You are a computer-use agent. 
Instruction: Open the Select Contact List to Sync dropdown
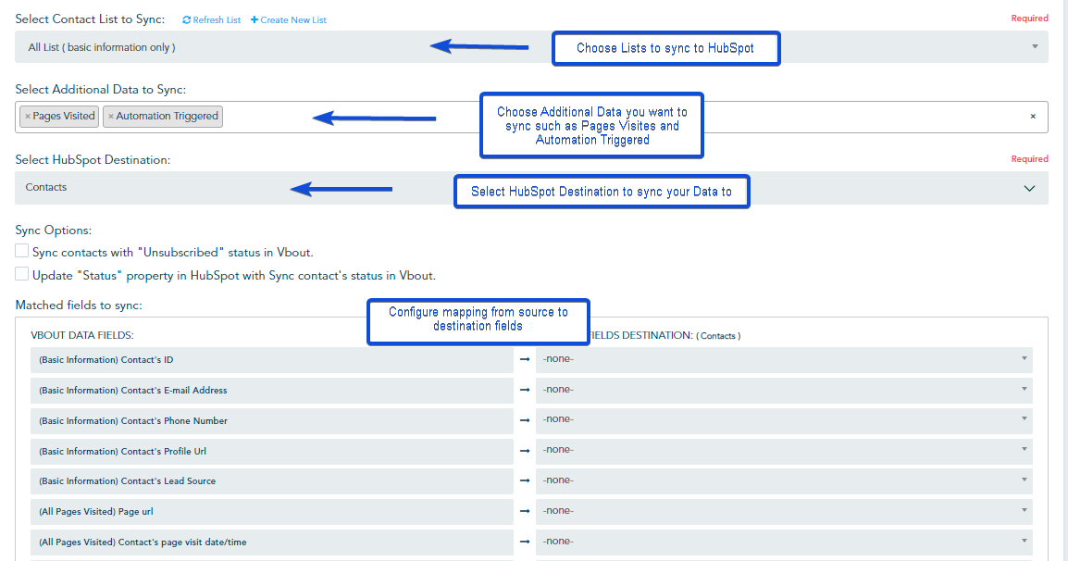531,47
